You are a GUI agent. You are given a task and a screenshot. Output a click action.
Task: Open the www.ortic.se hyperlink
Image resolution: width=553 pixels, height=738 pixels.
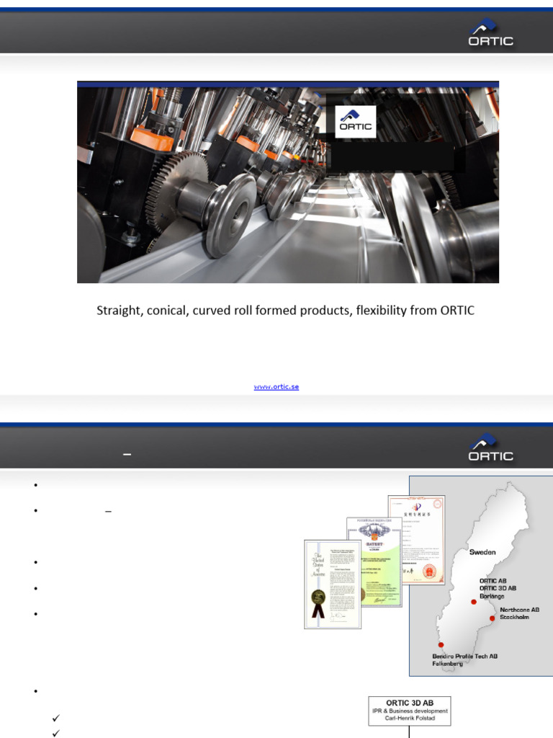point(276,386)
